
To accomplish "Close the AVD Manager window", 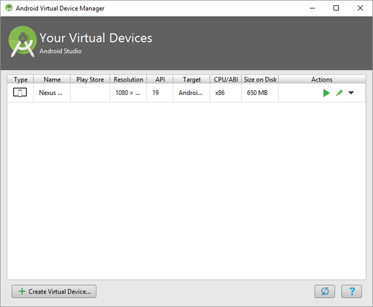I will (360, 8).
